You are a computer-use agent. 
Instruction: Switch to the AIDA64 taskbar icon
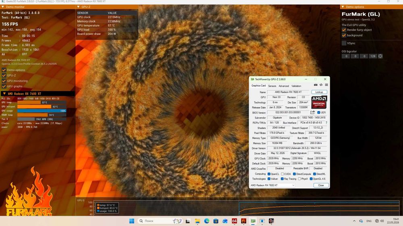click(235, 221)
